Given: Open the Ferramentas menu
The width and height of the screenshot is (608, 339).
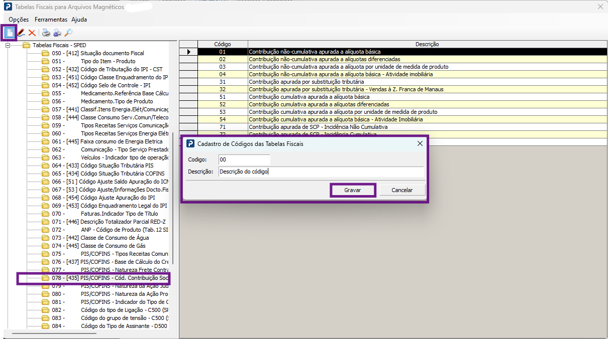Looking at the screenshot, I should tap(51, 20).
